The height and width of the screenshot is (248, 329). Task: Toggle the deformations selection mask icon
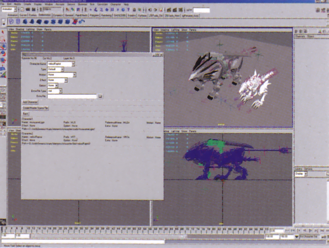coord(112,10)
